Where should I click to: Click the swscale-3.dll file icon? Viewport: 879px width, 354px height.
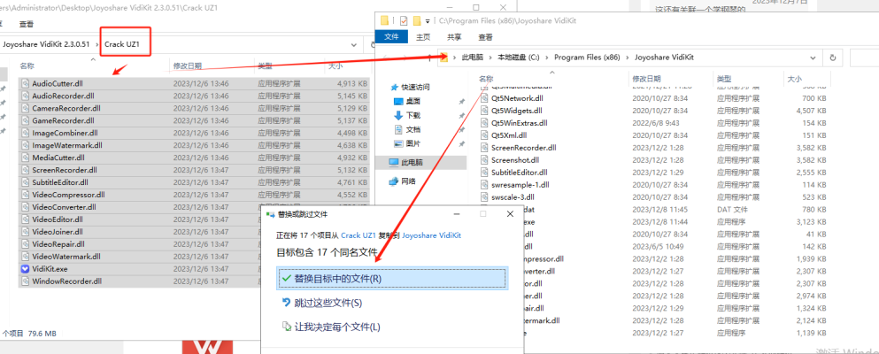point(485,197)
